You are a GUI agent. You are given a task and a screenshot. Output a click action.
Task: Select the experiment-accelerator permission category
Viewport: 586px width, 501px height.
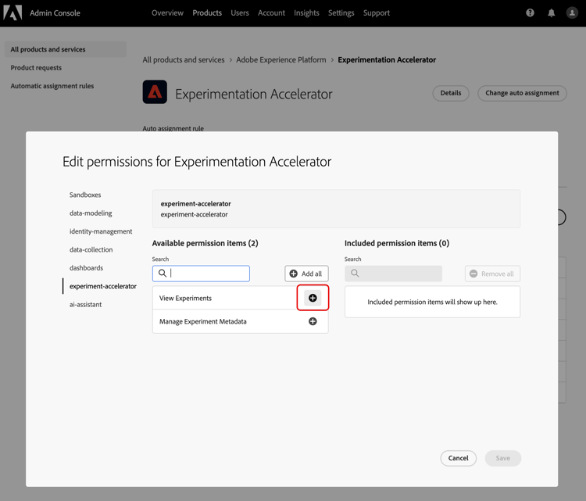(103, 286)
